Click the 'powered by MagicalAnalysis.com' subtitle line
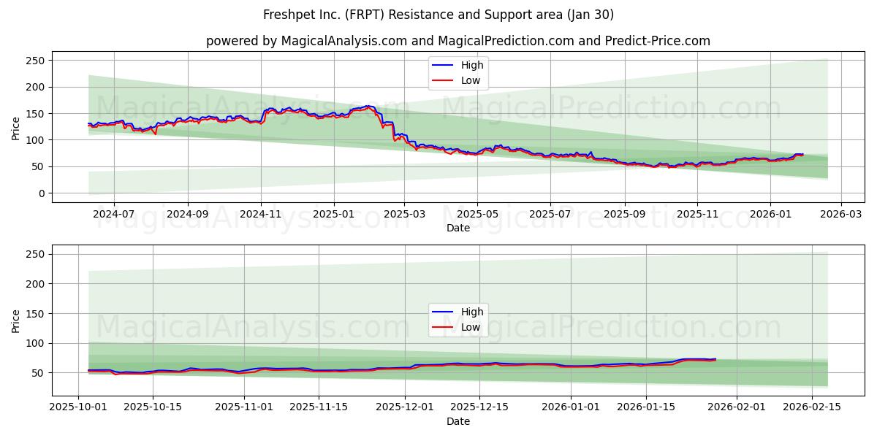The height and width of the screenshot is (438, 877). pyautogui.click(x=458, y=41)
